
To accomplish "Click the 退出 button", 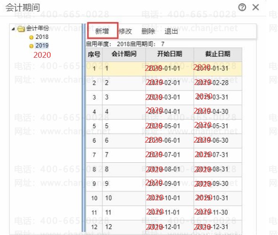I will coord(171,31).
